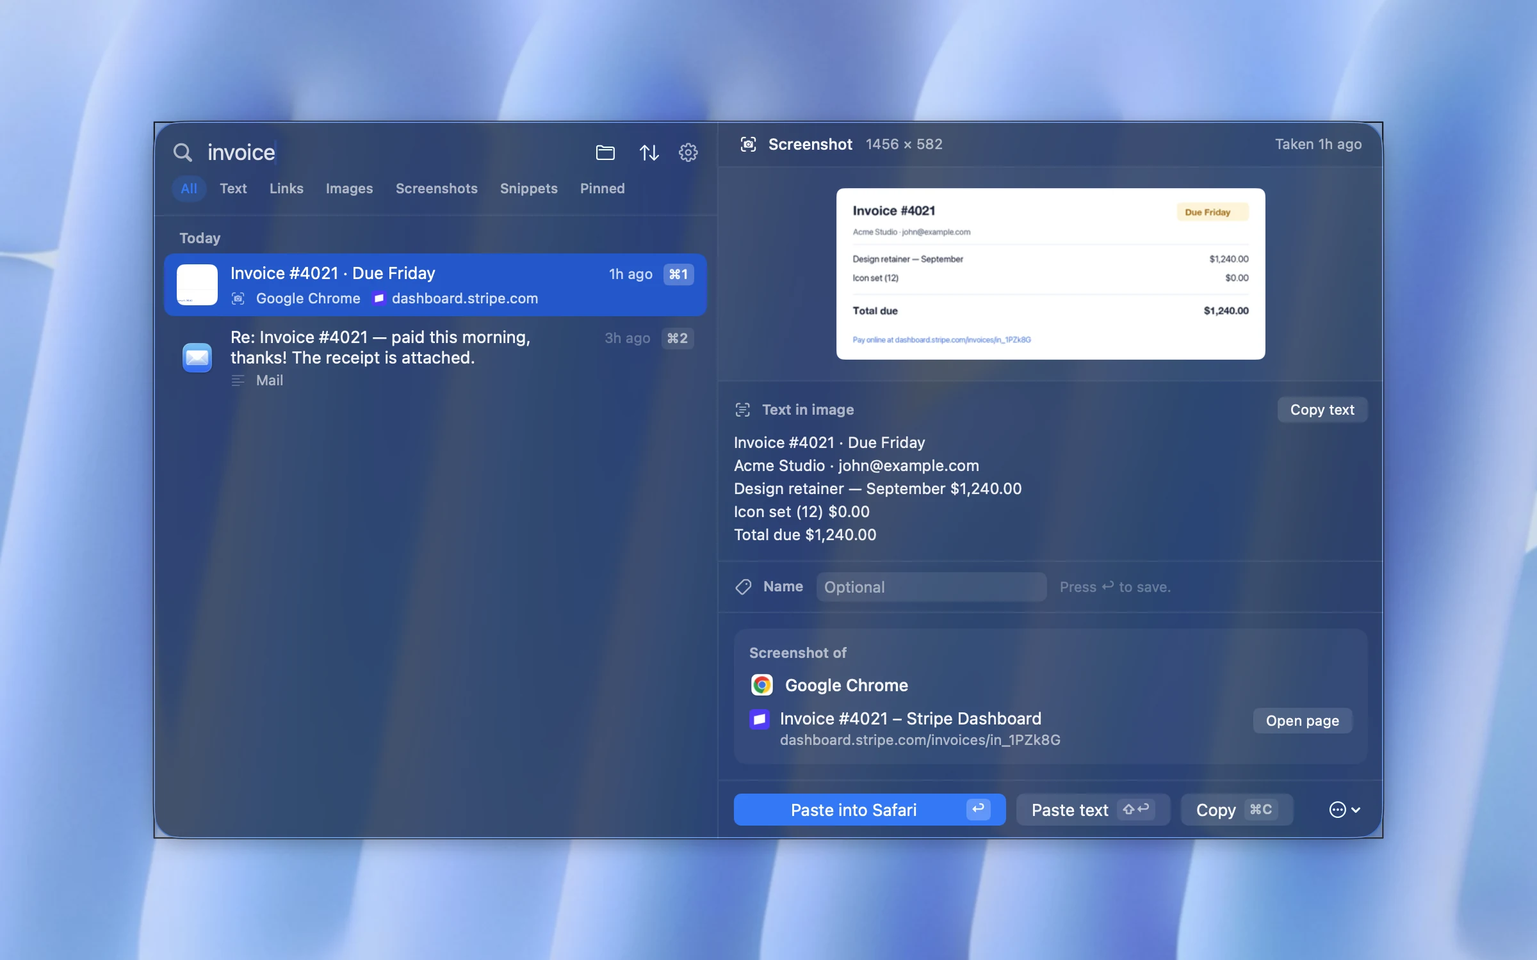Click the Stripe favicon next to Invoice #4021 – Stripe Dashboard
The image size is (1537, 960).
(x=760, y=719)
